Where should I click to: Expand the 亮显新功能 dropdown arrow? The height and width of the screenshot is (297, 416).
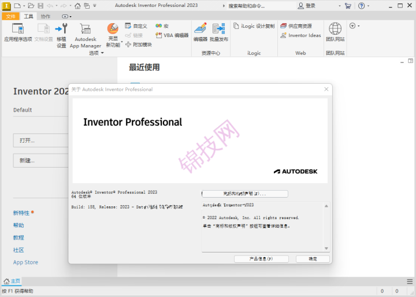(x=122, y=42)
